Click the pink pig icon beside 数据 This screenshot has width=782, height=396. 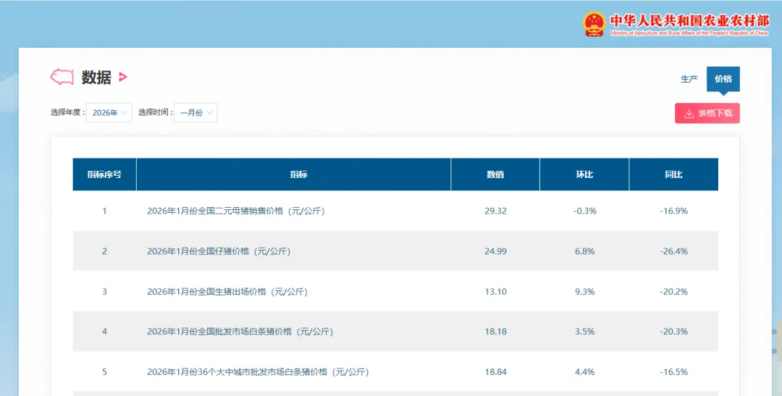62,77
